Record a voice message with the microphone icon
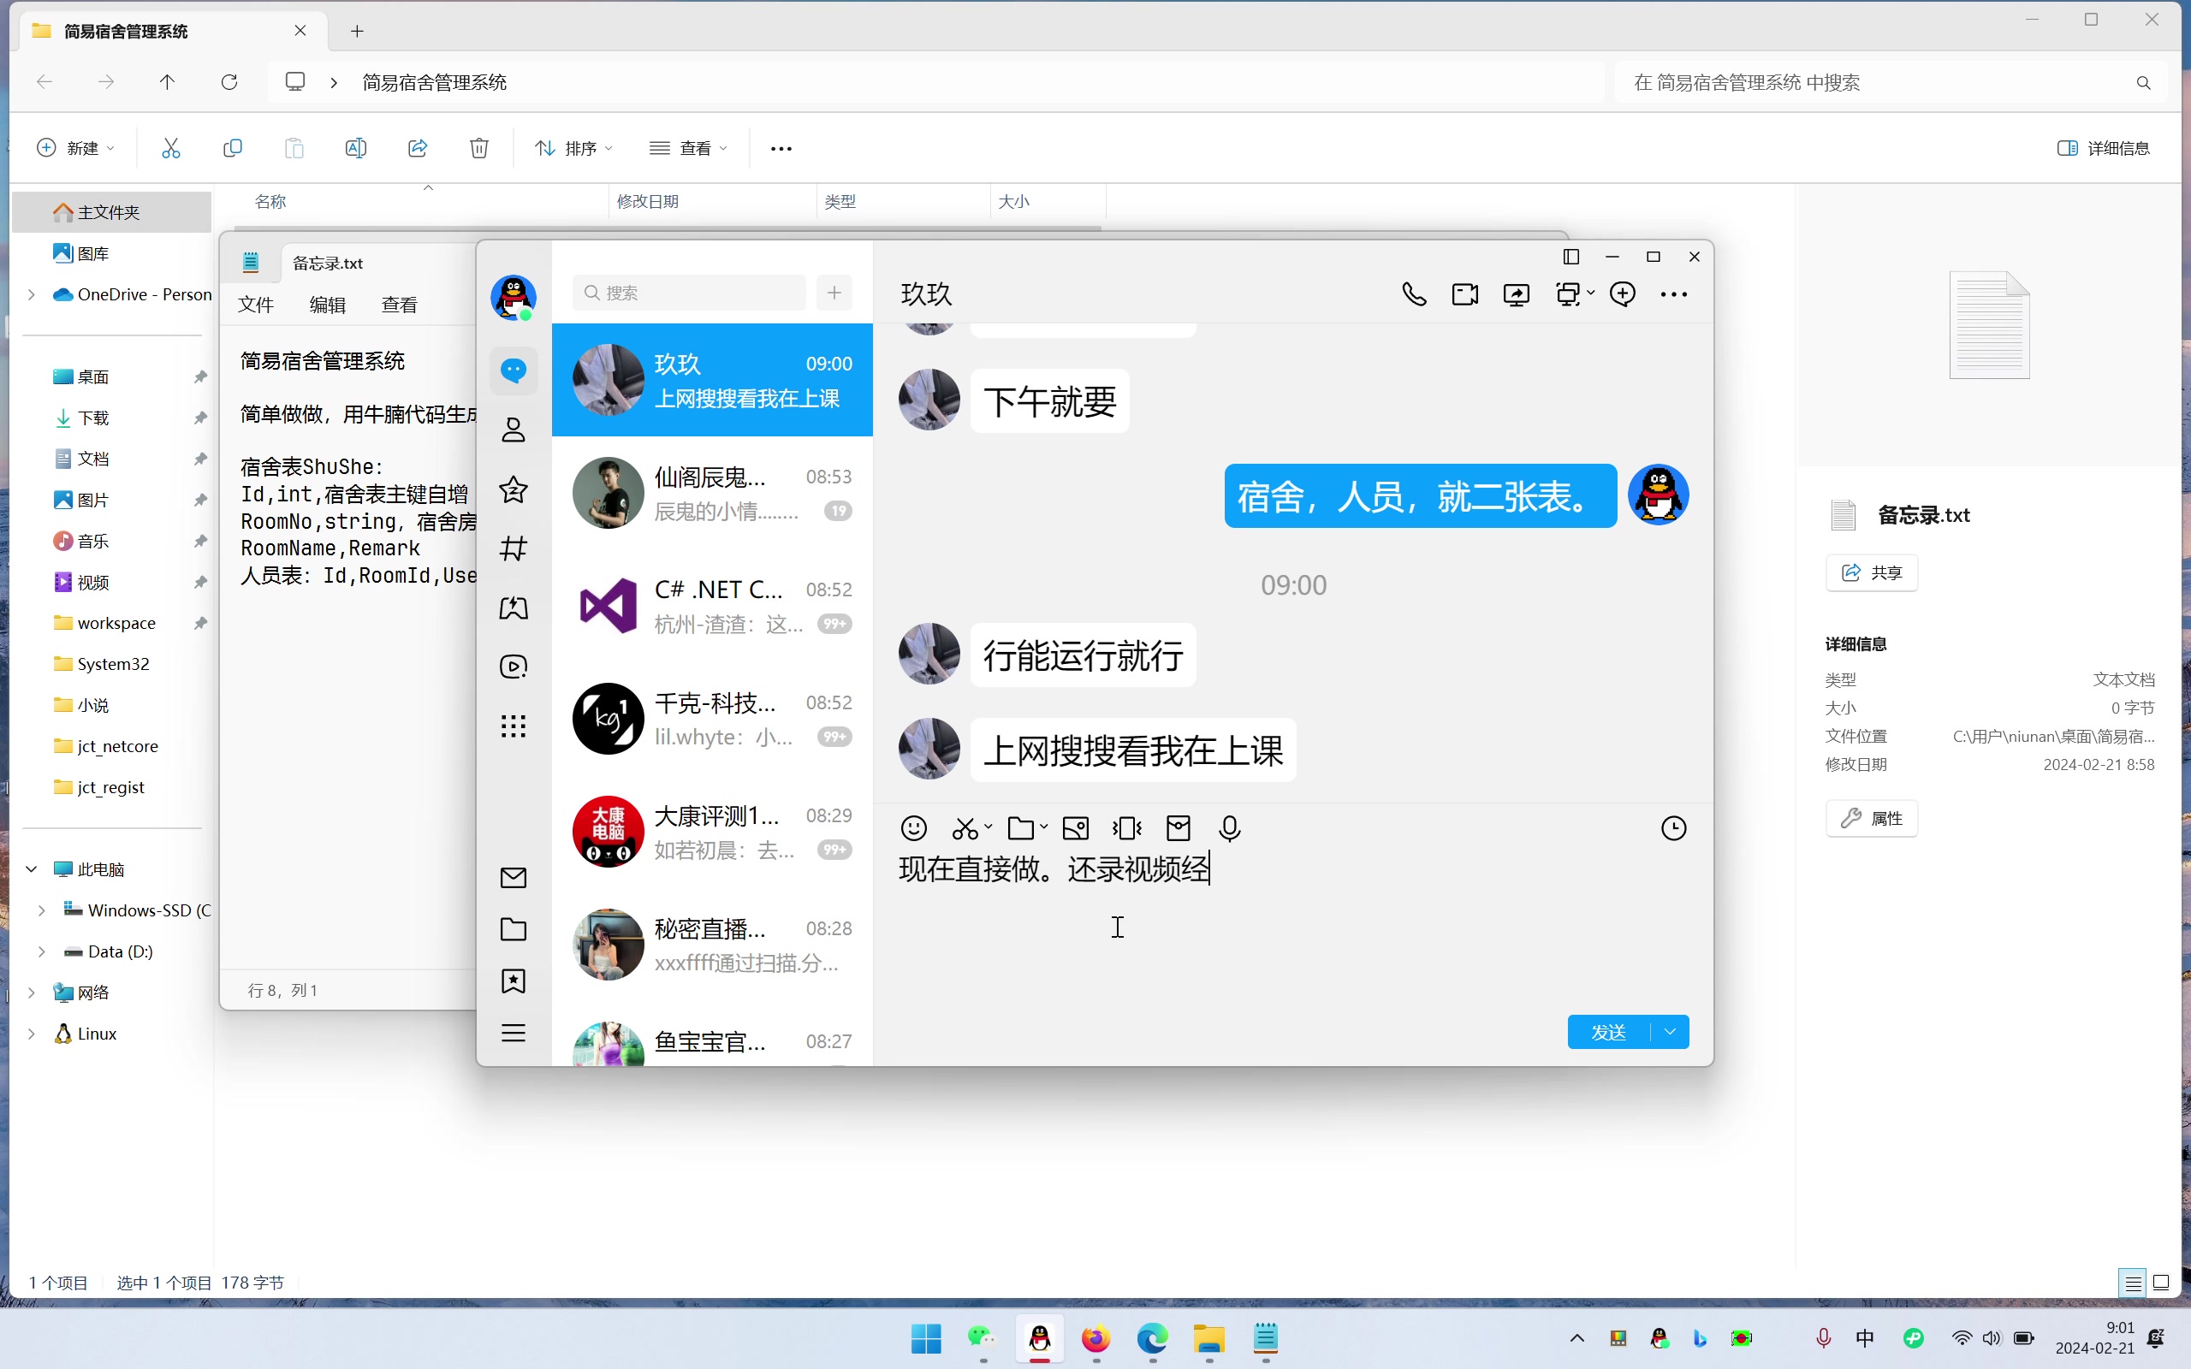The image size is (2191, 1369). pos(1229,827)
